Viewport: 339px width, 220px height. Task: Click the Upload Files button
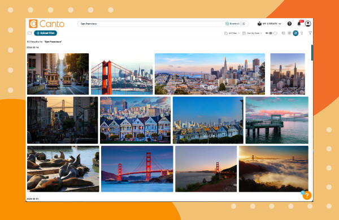(x=45, y=33)
